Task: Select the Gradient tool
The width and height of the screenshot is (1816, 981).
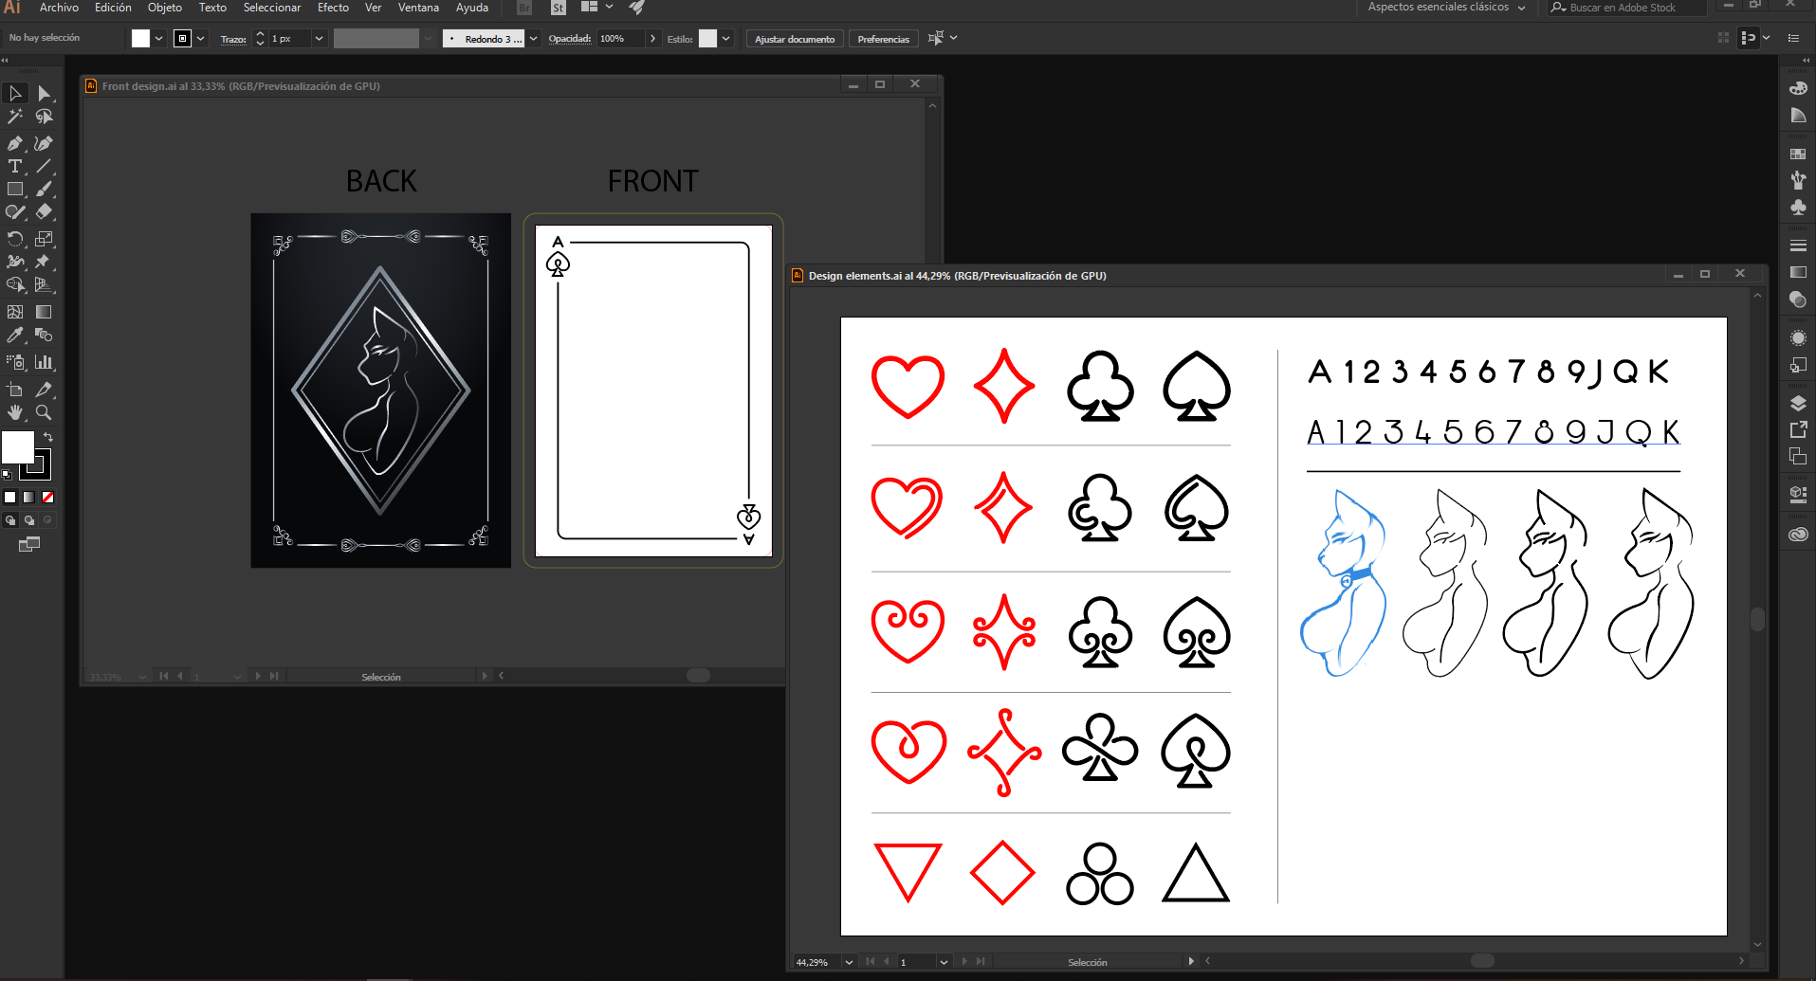Action: coord(44,312)
